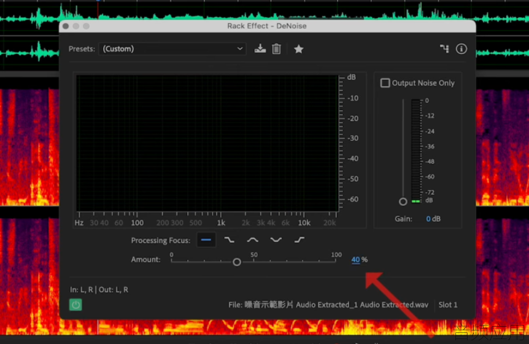Image resolution: width=529 pixels, height=344 pixels.
Task: Select higher frequencies processing focus
Action: pyautogui.click(x=299, y=240)
